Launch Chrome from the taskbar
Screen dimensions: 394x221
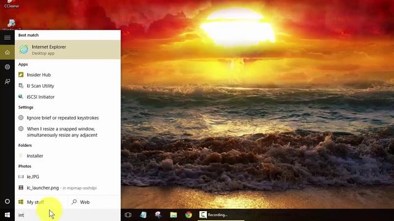[188, 215]
